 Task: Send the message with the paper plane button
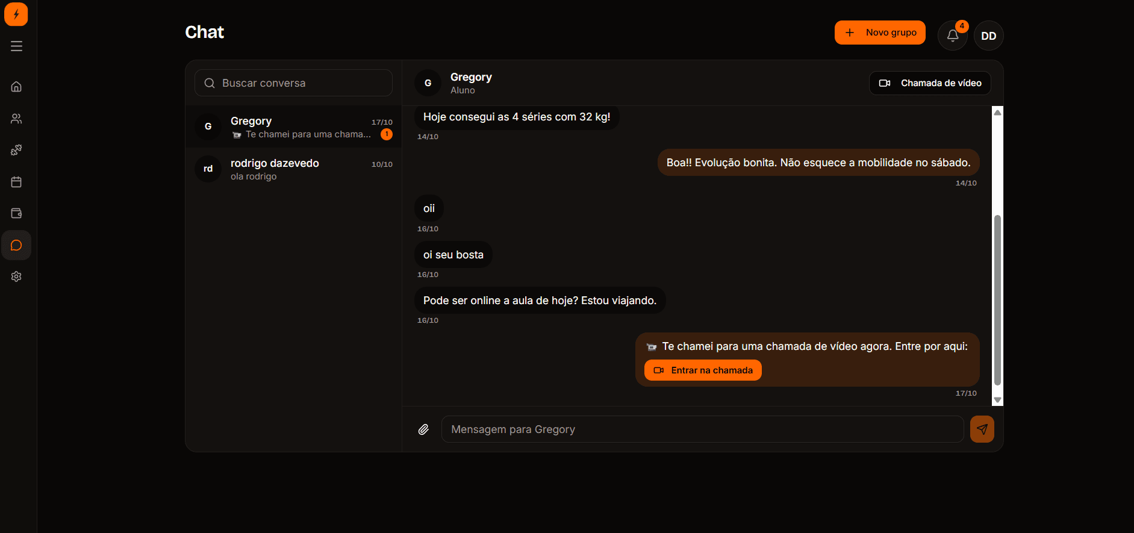click(982, 429)
